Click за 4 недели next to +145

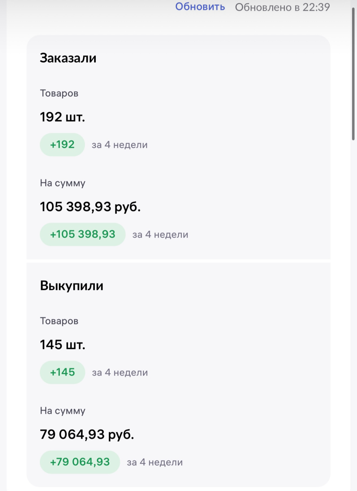pos(120,372)
